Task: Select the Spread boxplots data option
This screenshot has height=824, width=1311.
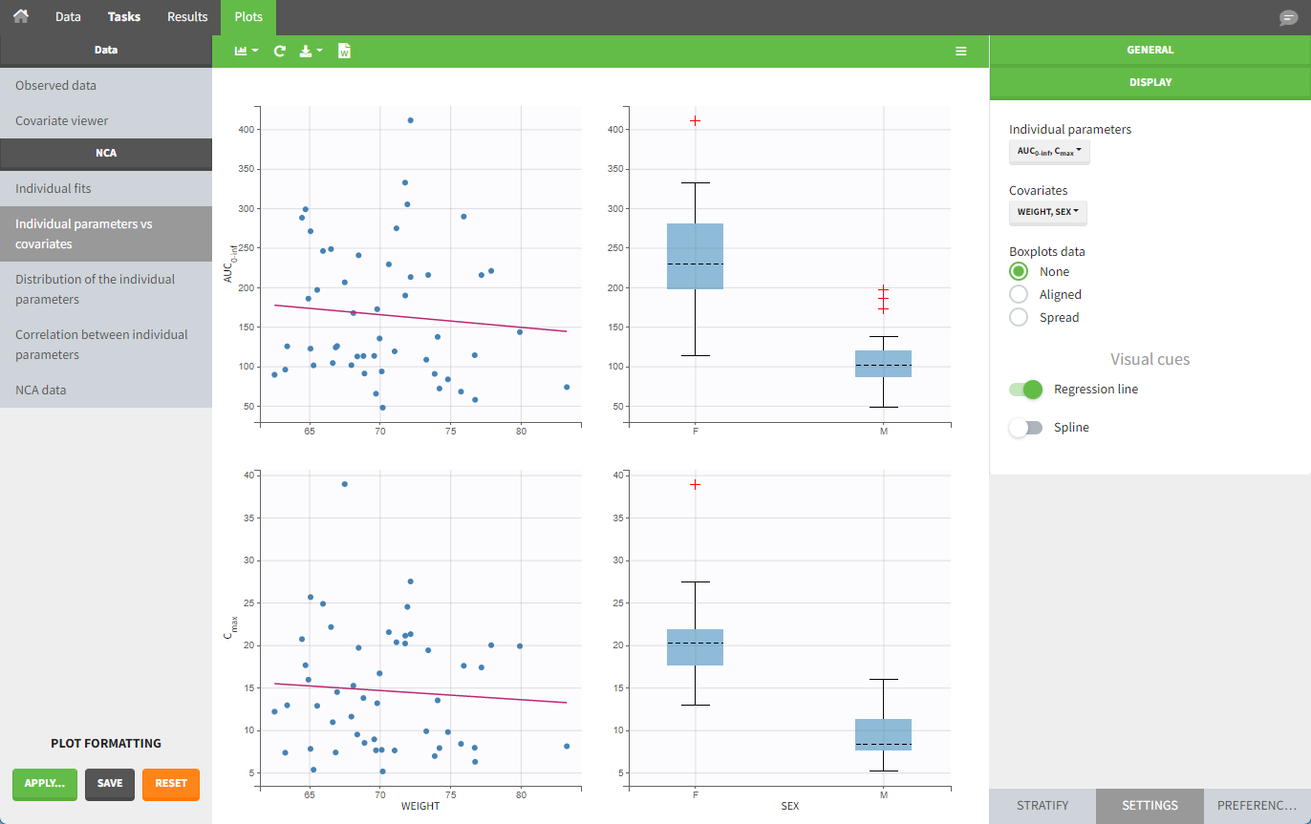Action: pyautogui.click(x=1020, y=318)
